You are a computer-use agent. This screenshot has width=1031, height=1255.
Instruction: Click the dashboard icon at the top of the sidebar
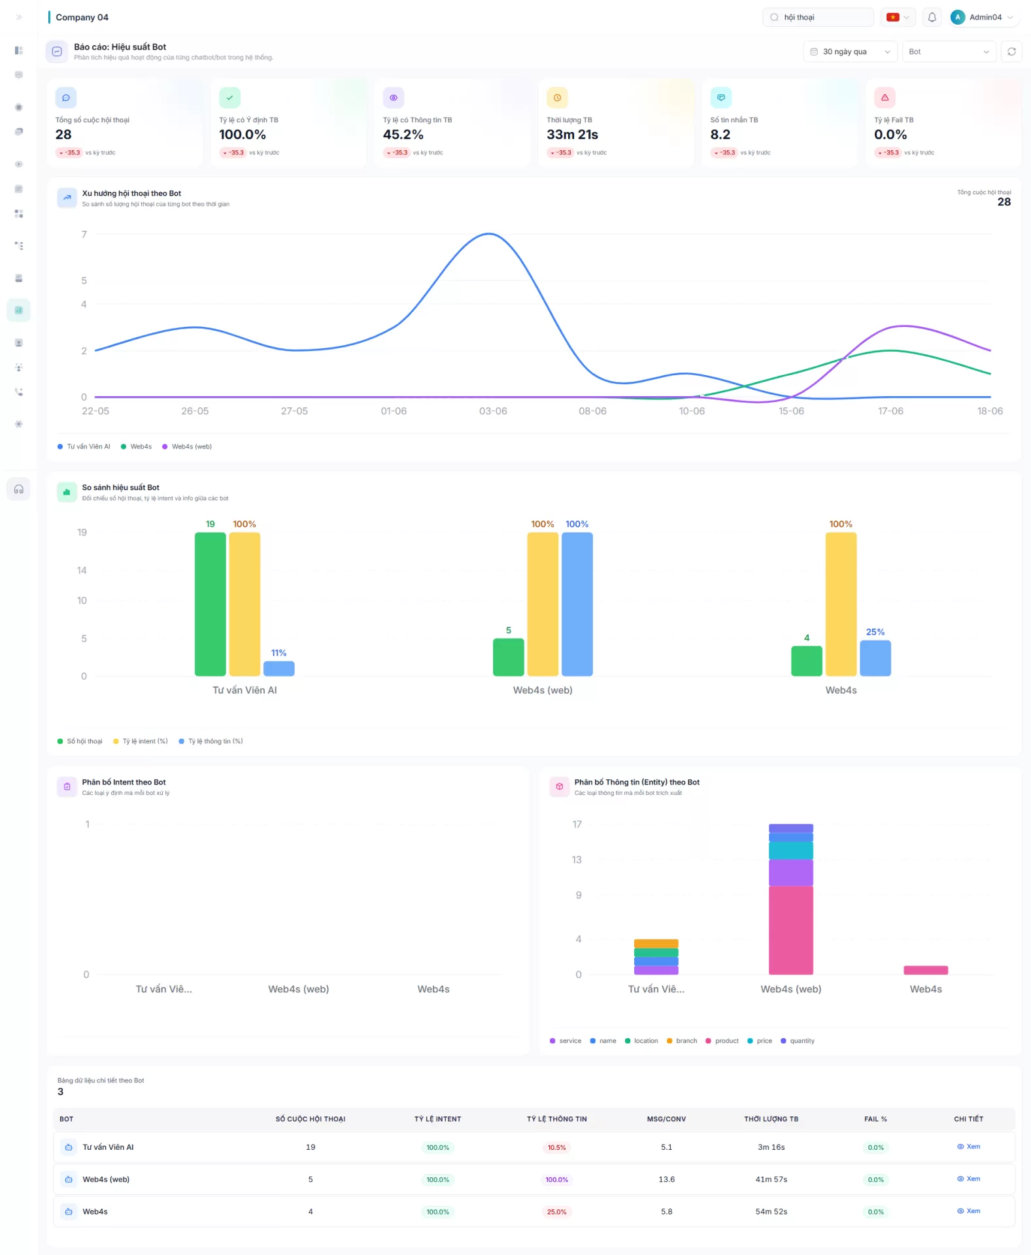[19, 50]
